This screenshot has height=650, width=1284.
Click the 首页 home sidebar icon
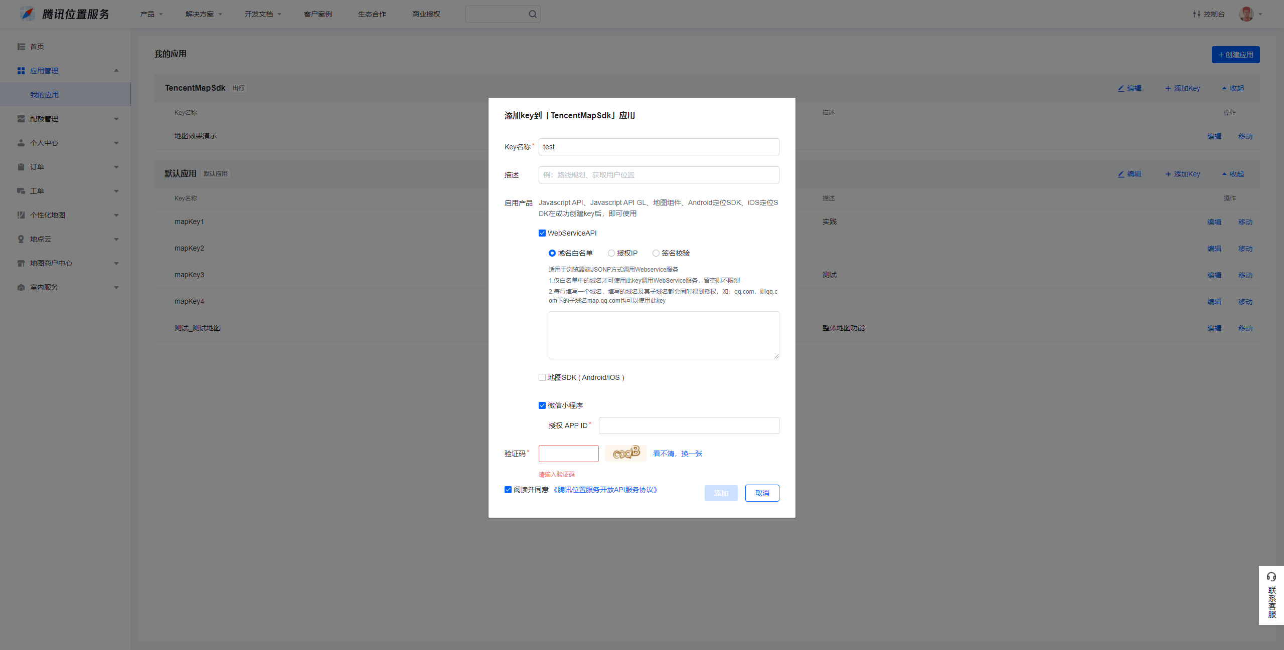coord(21,47)
